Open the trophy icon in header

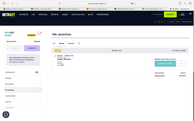coord(159,22)
